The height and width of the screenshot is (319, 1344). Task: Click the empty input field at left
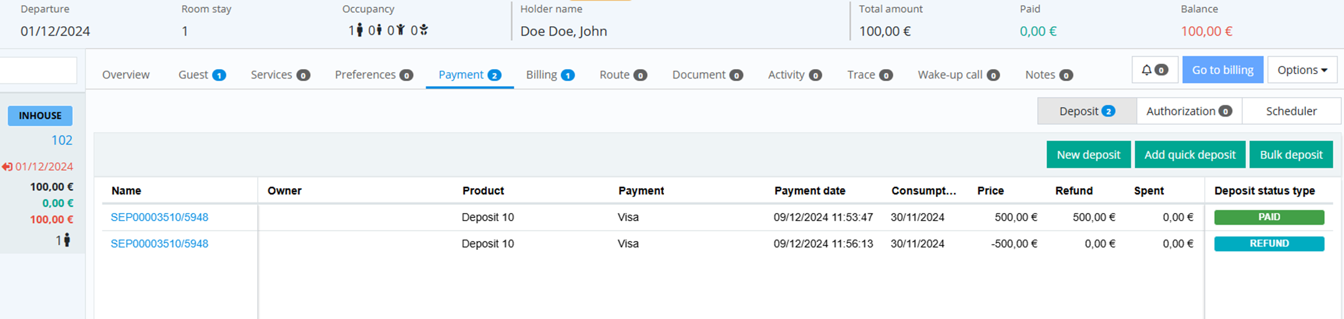[x=37, y=71]
